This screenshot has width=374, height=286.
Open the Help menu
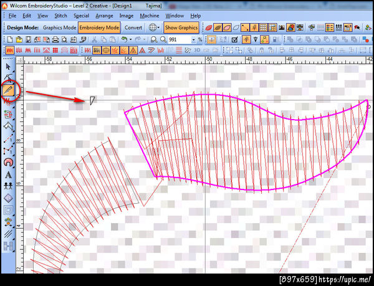click(x=195, y=16)
